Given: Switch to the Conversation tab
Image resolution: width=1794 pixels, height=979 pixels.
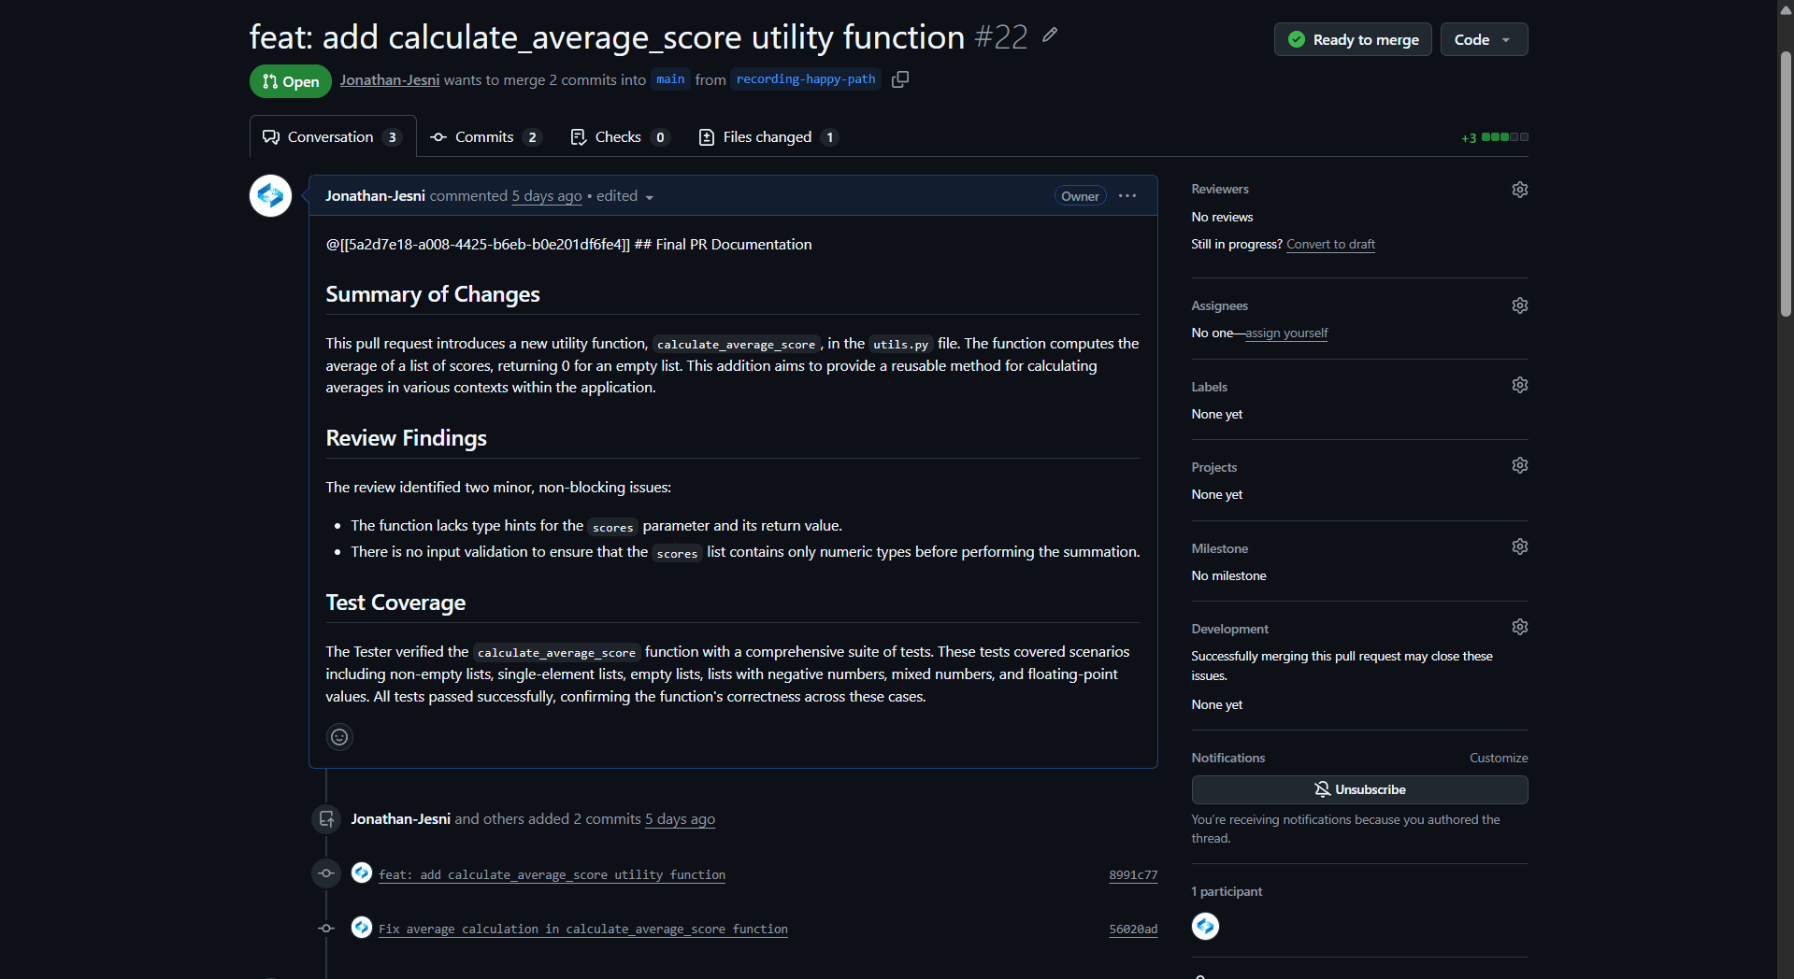Looking at the screenshot, I should coord(332,137).
